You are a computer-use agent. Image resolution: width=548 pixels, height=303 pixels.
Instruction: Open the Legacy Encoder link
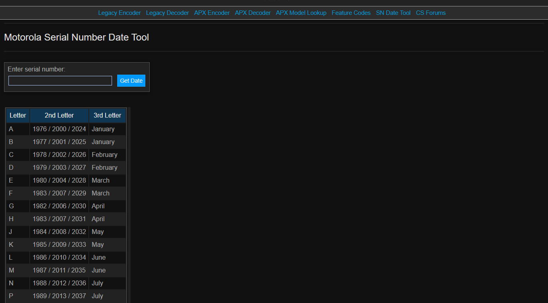pyautogui.click(x=119, y=13)
